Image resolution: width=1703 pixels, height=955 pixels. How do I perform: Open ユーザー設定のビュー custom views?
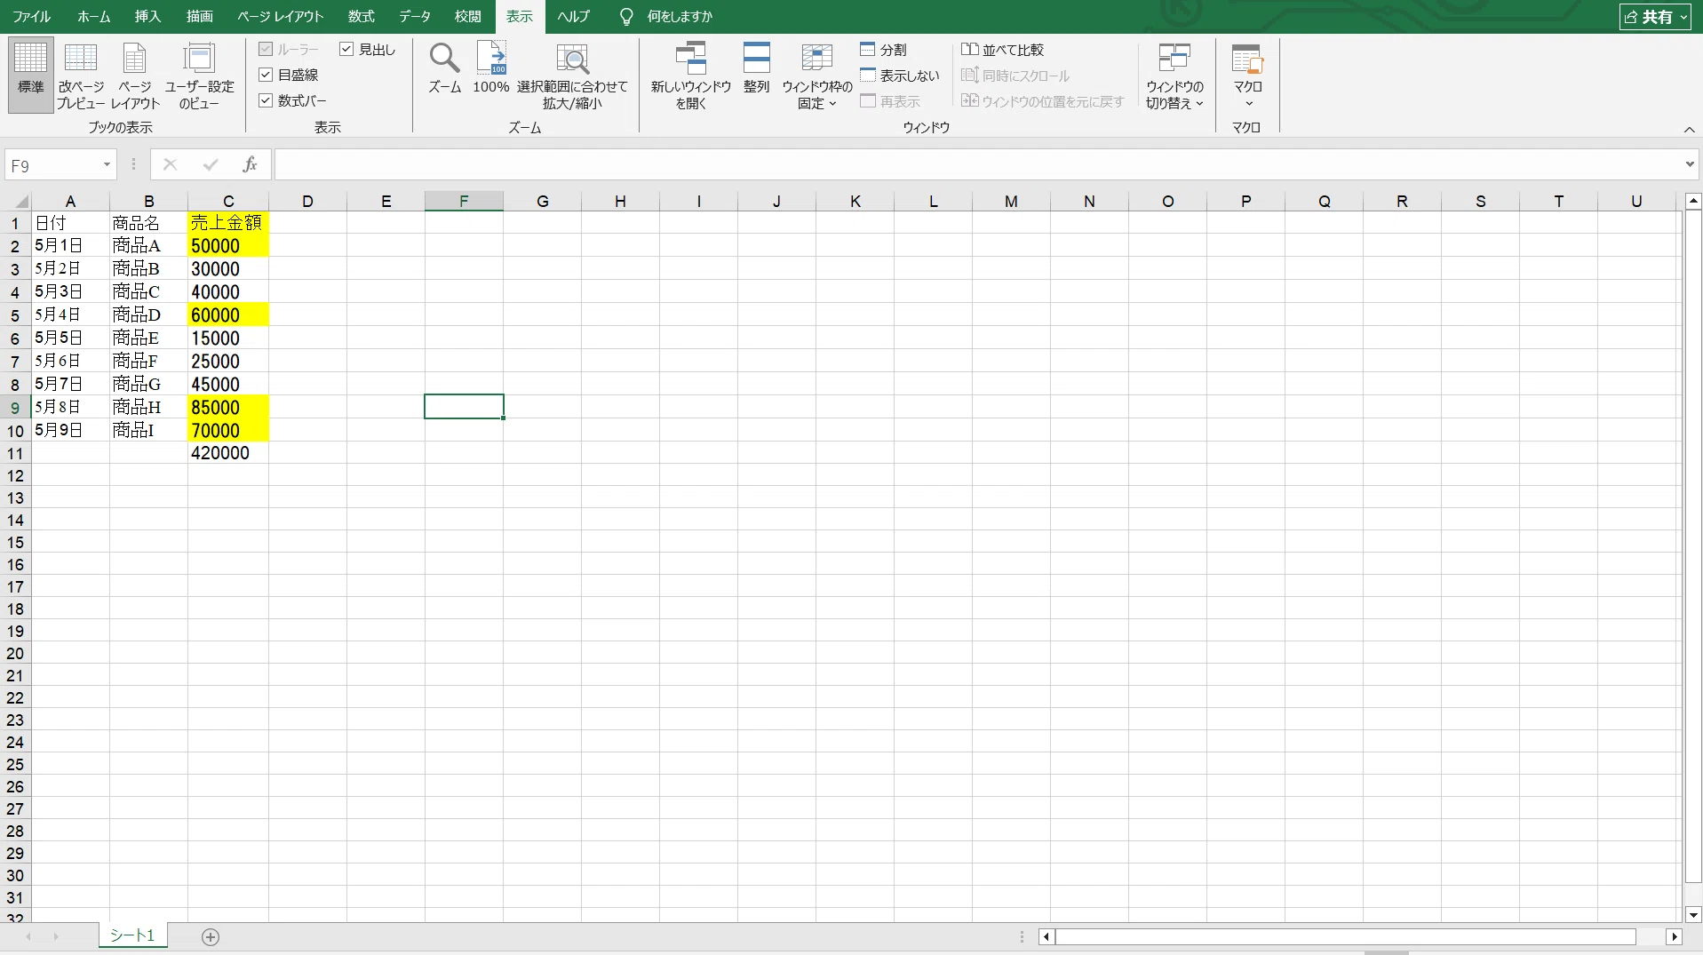(199, 75)
